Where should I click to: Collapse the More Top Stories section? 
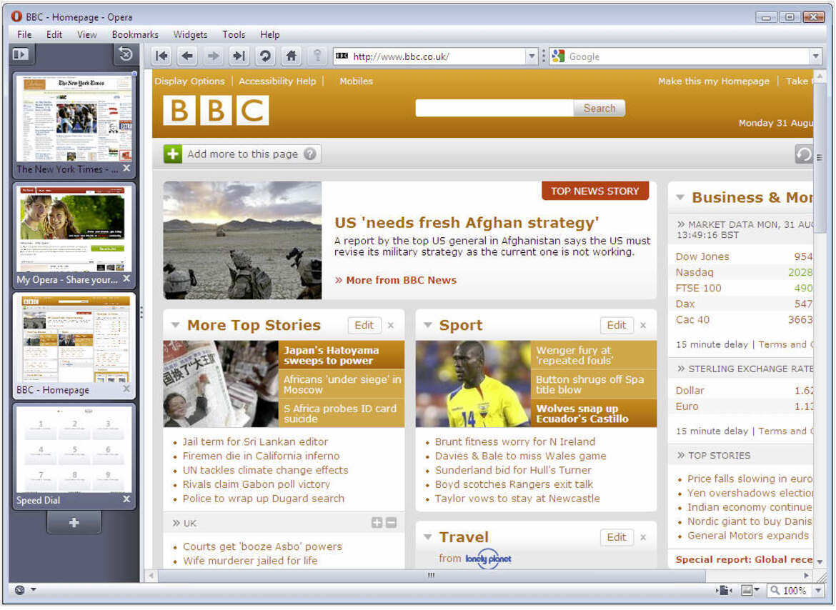[175, 325]
